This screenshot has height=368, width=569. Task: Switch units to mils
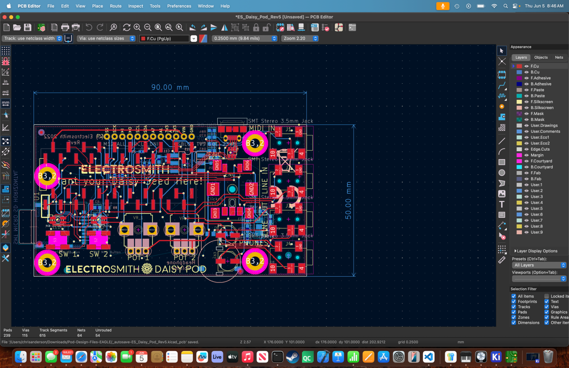(x=6, y=93)
